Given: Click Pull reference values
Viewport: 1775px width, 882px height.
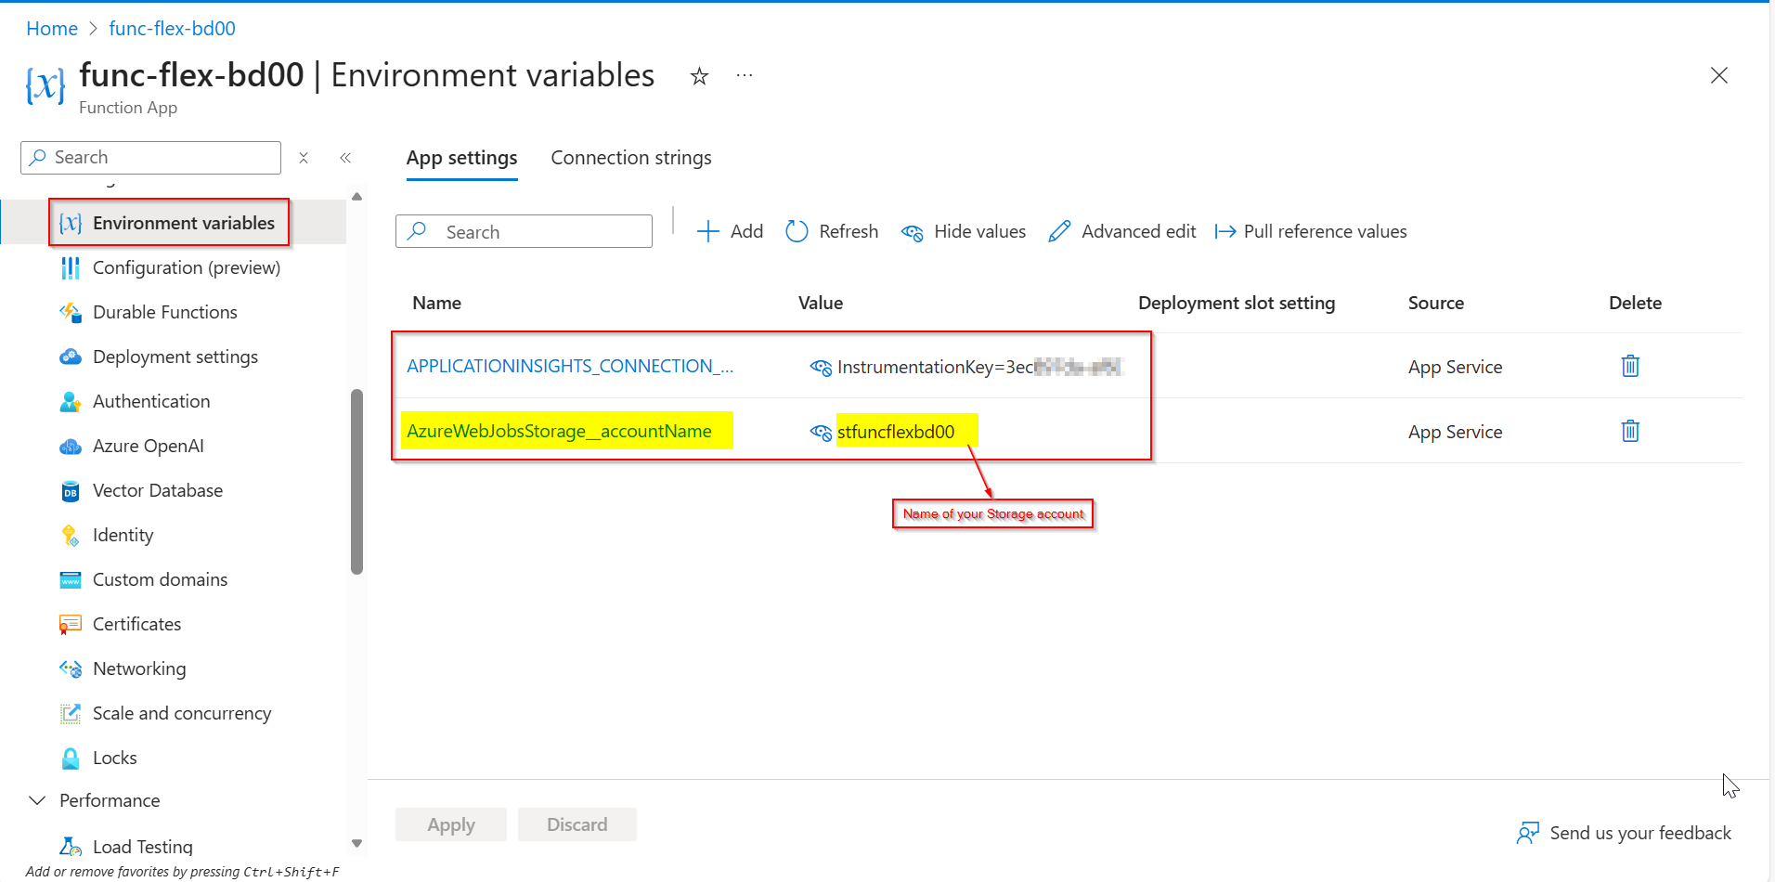Looking at the screenshot, I should point(1311,231).
